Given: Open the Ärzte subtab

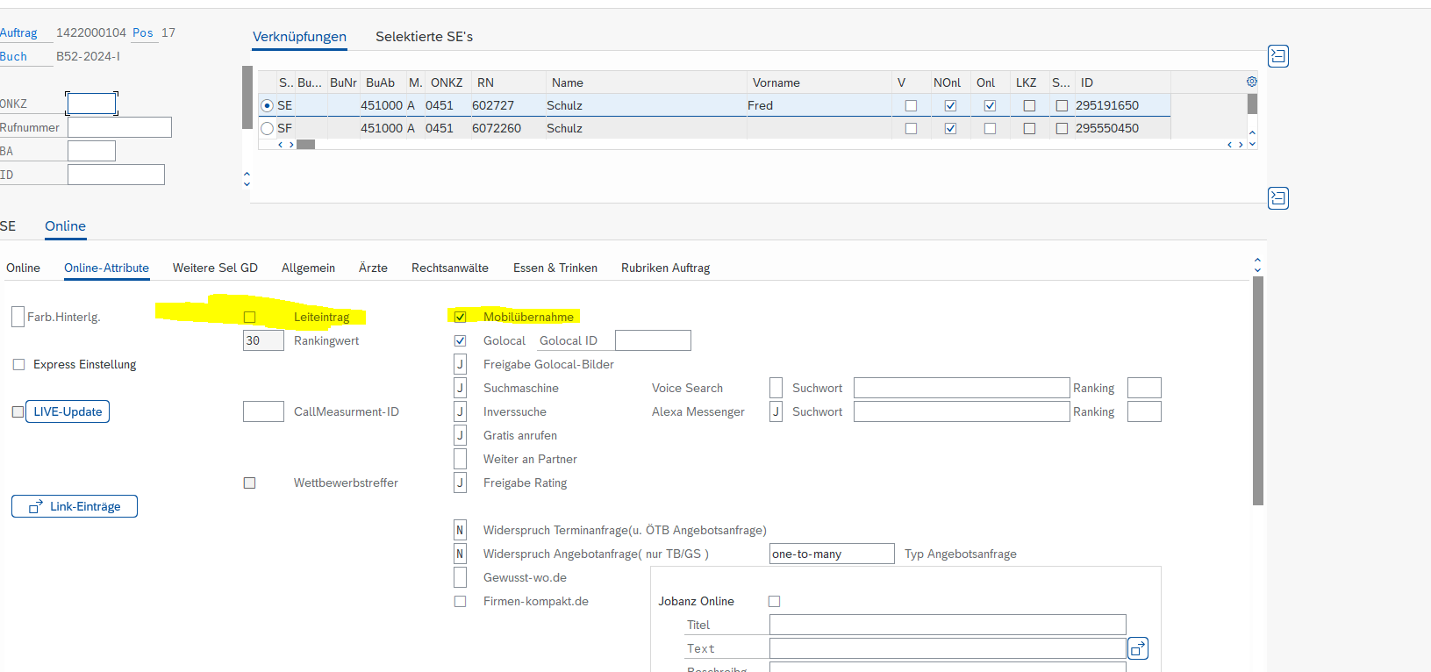Looking at the screenshot, I should tap(373, 268).
